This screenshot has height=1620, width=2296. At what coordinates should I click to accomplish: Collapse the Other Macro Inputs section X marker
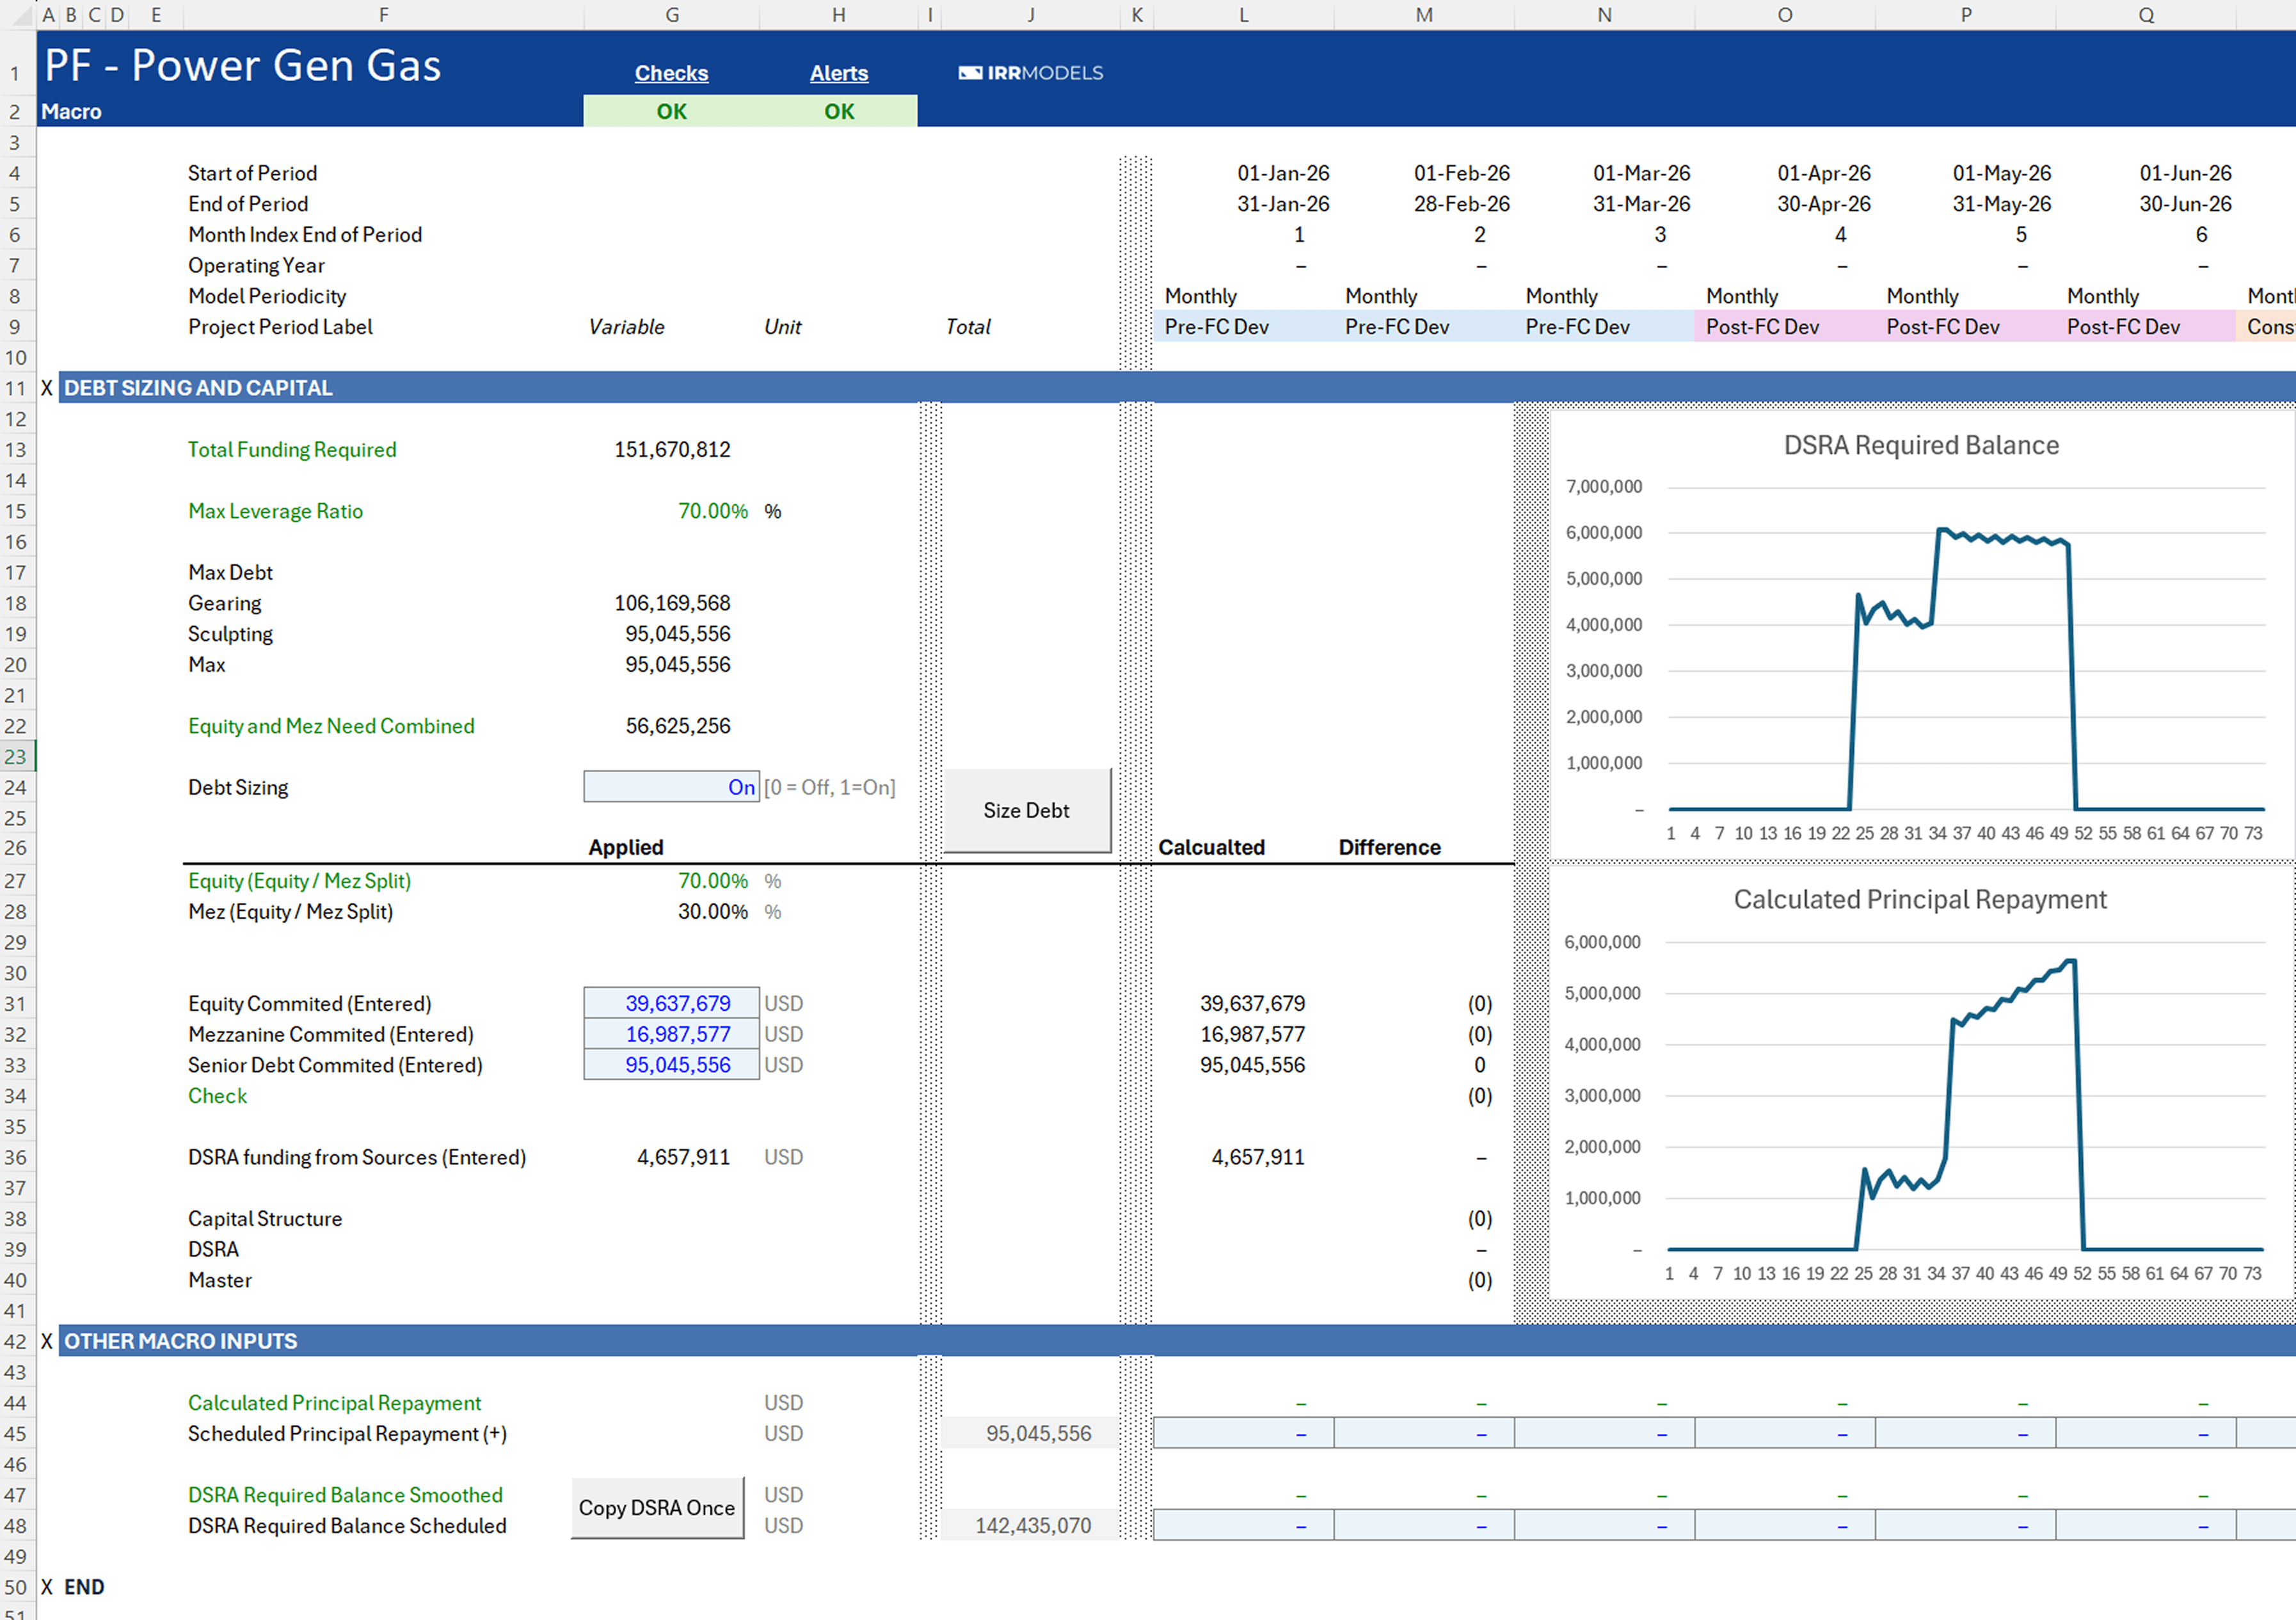(x=47, y=1341)
